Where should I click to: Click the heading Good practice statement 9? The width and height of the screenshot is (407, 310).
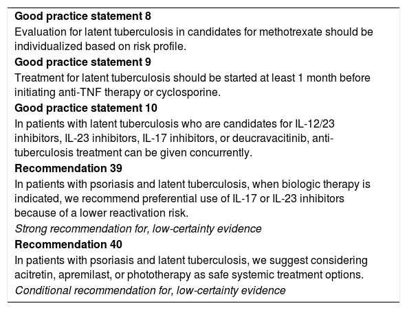82,62
